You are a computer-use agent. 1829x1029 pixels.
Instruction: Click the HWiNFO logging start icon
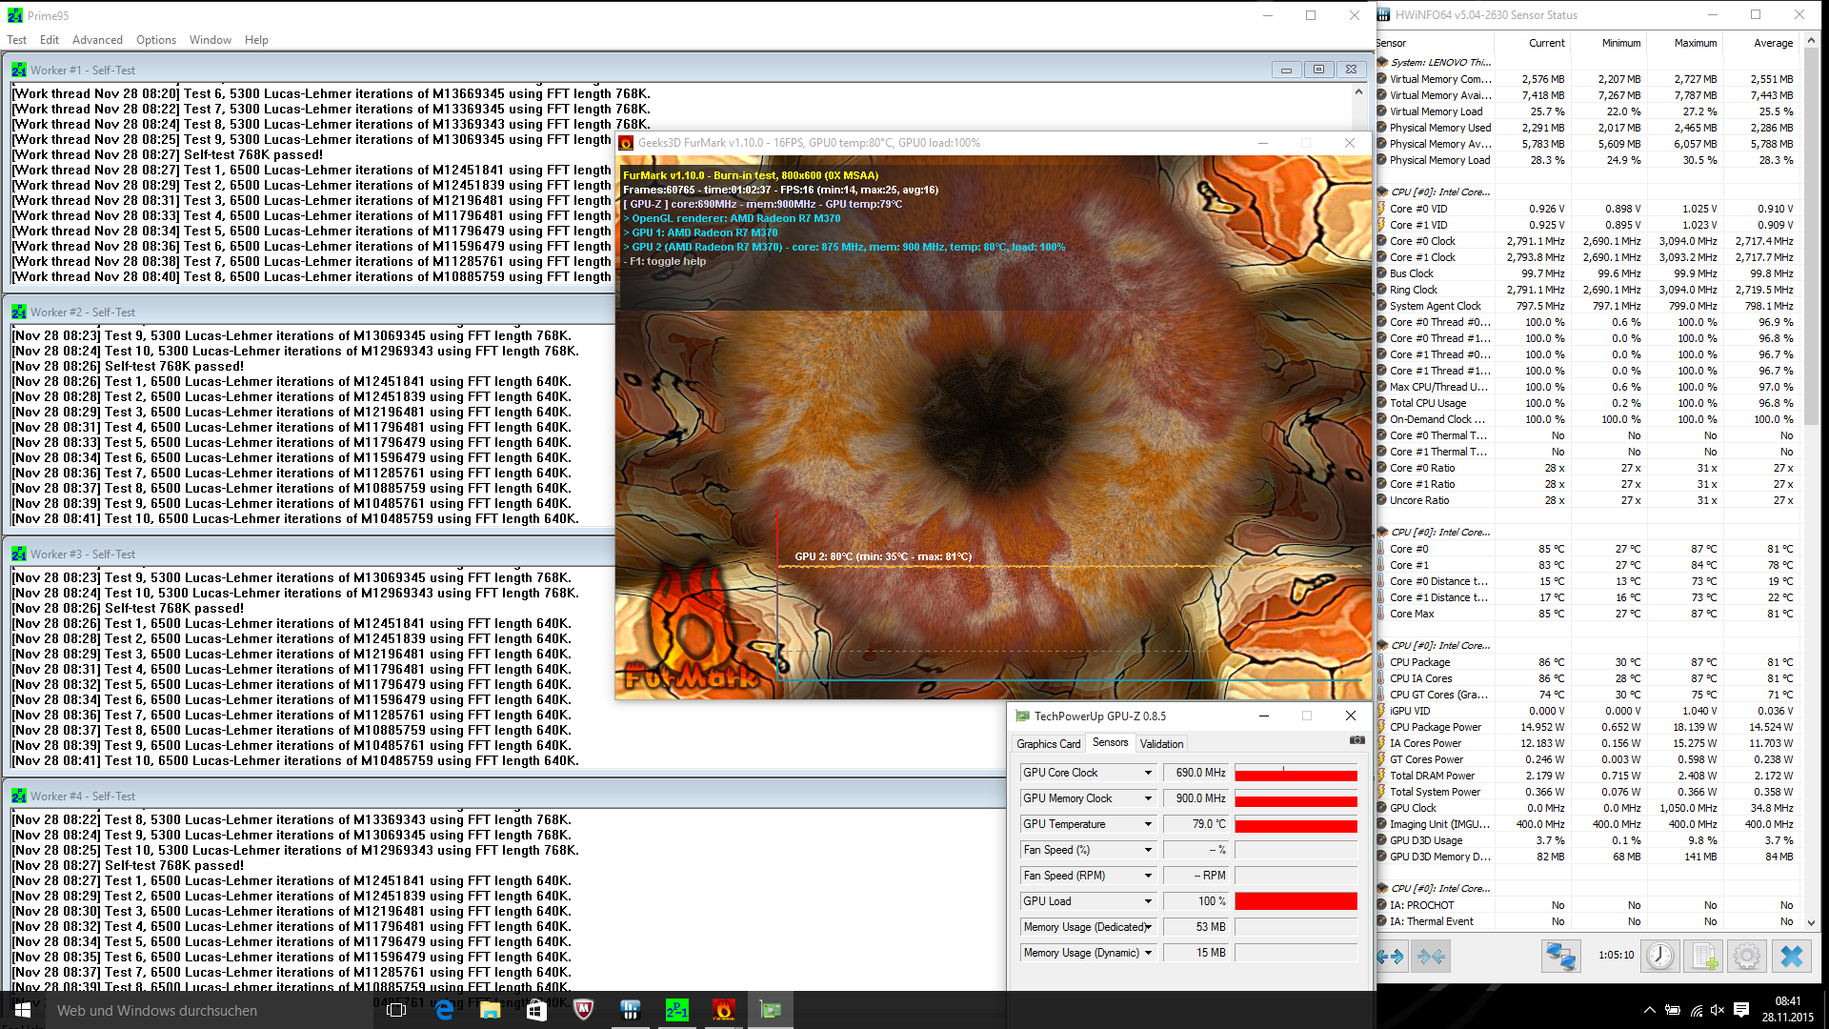[x=1704, y=956]
